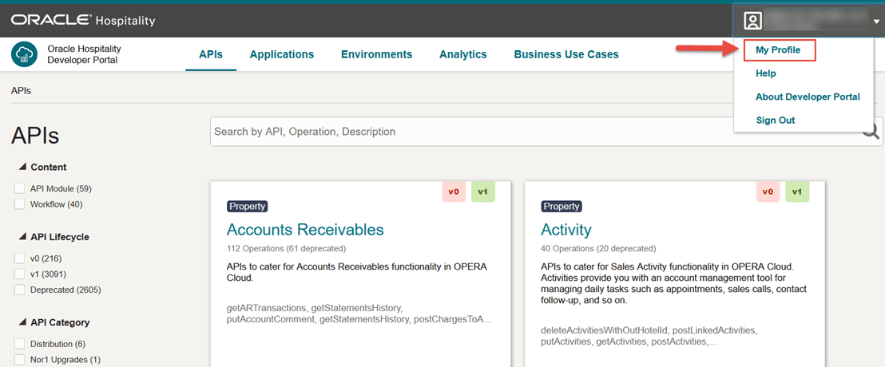Screen dimensions: 885x367
Task: Open the user menu dropdown arrow
Action: point(876,22)
